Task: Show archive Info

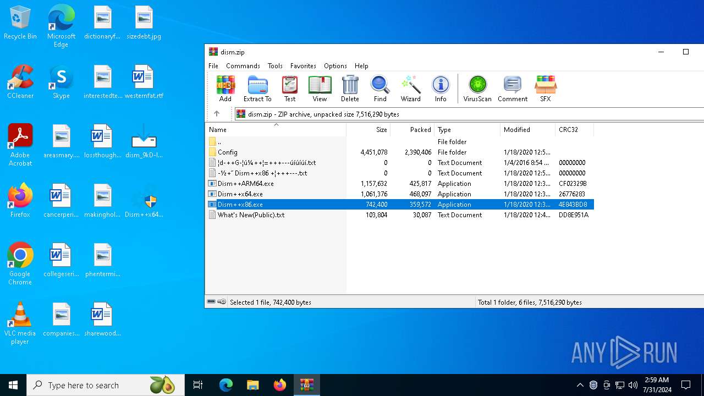Action: point(441,89)
